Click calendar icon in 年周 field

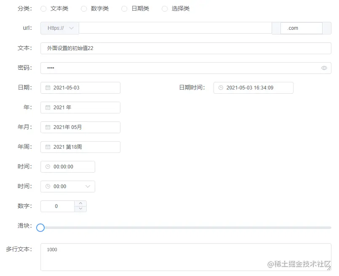point(48,147)
